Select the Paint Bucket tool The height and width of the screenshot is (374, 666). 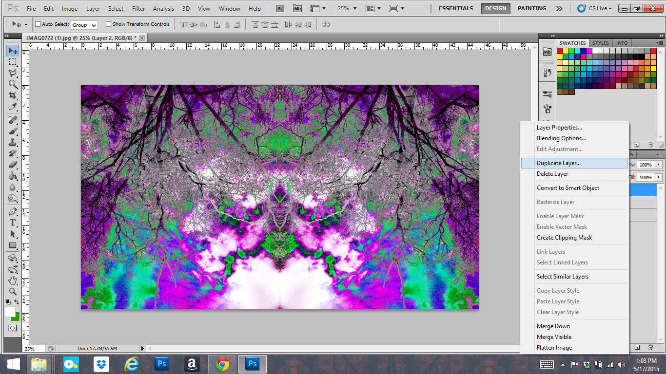click(x=13, y=176)
